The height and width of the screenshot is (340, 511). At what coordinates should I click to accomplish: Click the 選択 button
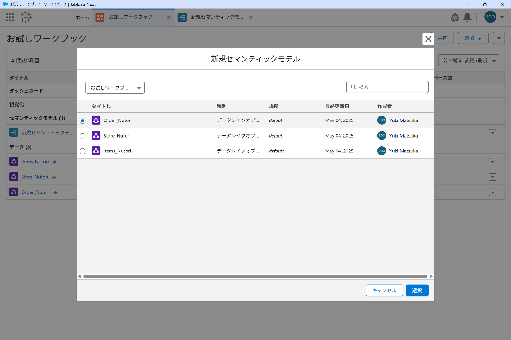pos(417,290)
